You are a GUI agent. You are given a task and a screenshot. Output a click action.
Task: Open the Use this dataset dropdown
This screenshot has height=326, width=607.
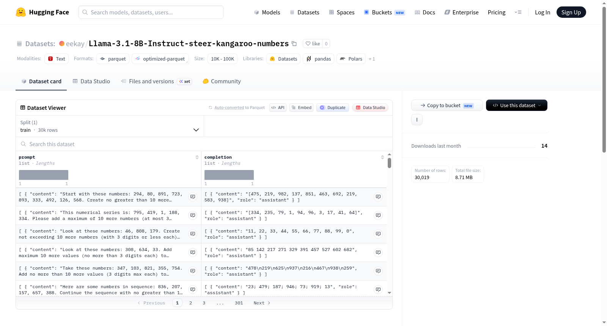coord(516,105)
